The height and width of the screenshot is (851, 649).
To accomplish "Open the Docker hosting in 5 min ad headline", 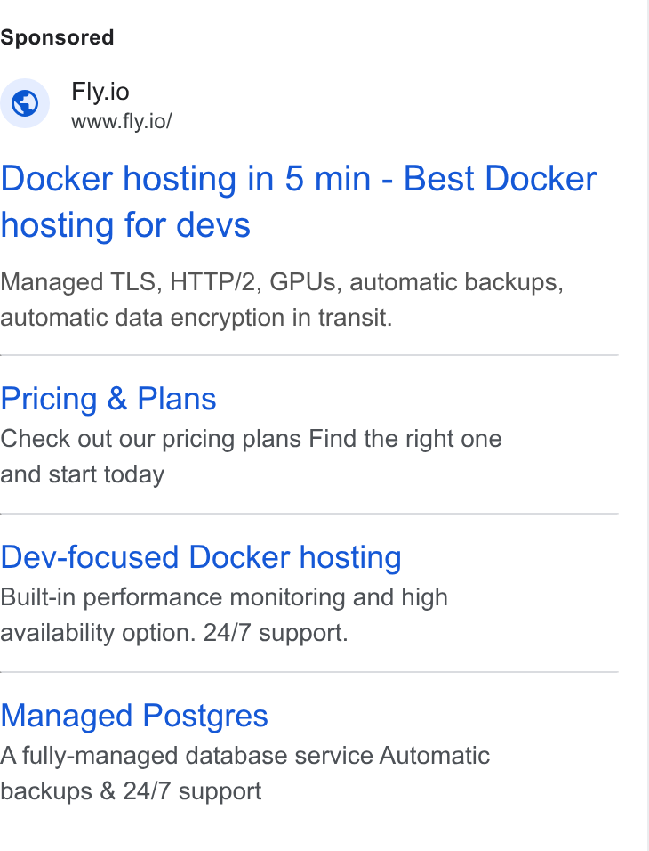I will pos(299,201).
